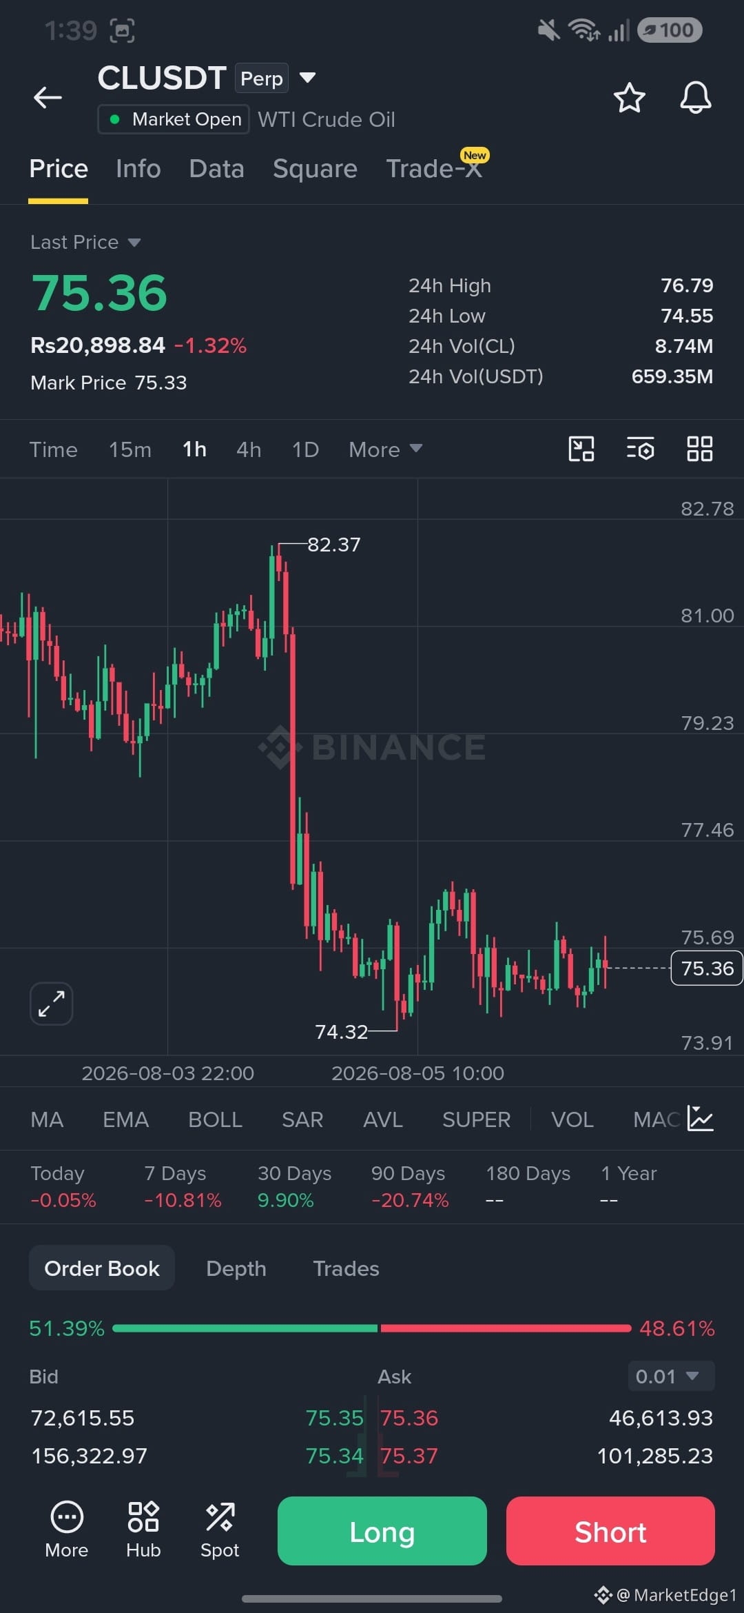Open price alert bell icon
The height and width of the screenshot is (1613, 744).
pos(696,97)
